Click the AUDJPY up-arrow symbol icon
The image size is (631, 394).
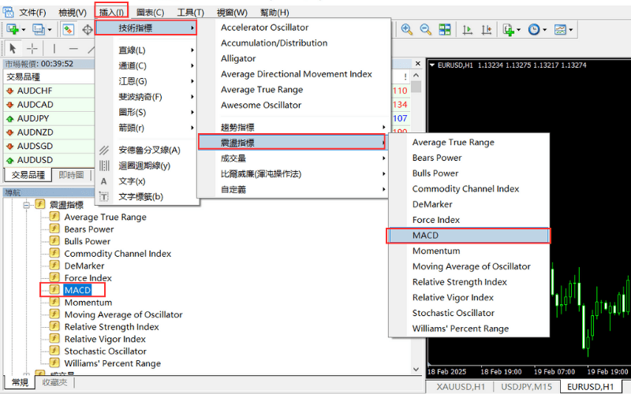point(10,119)
